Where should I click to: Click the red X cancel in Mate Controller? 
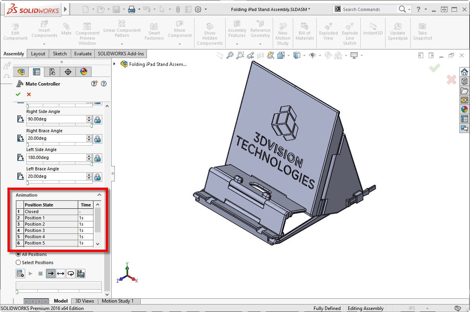click(29, 94)
